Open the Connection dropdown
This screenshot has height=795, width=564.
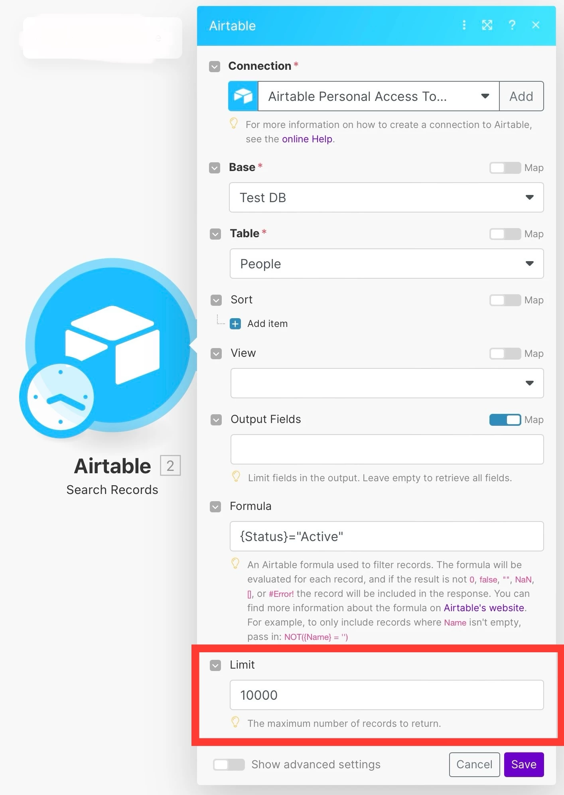point(379,96)
